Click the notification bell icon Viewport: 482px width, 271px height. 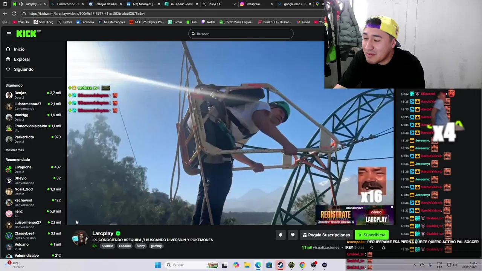pyautogui.click(x=281, y=235)
